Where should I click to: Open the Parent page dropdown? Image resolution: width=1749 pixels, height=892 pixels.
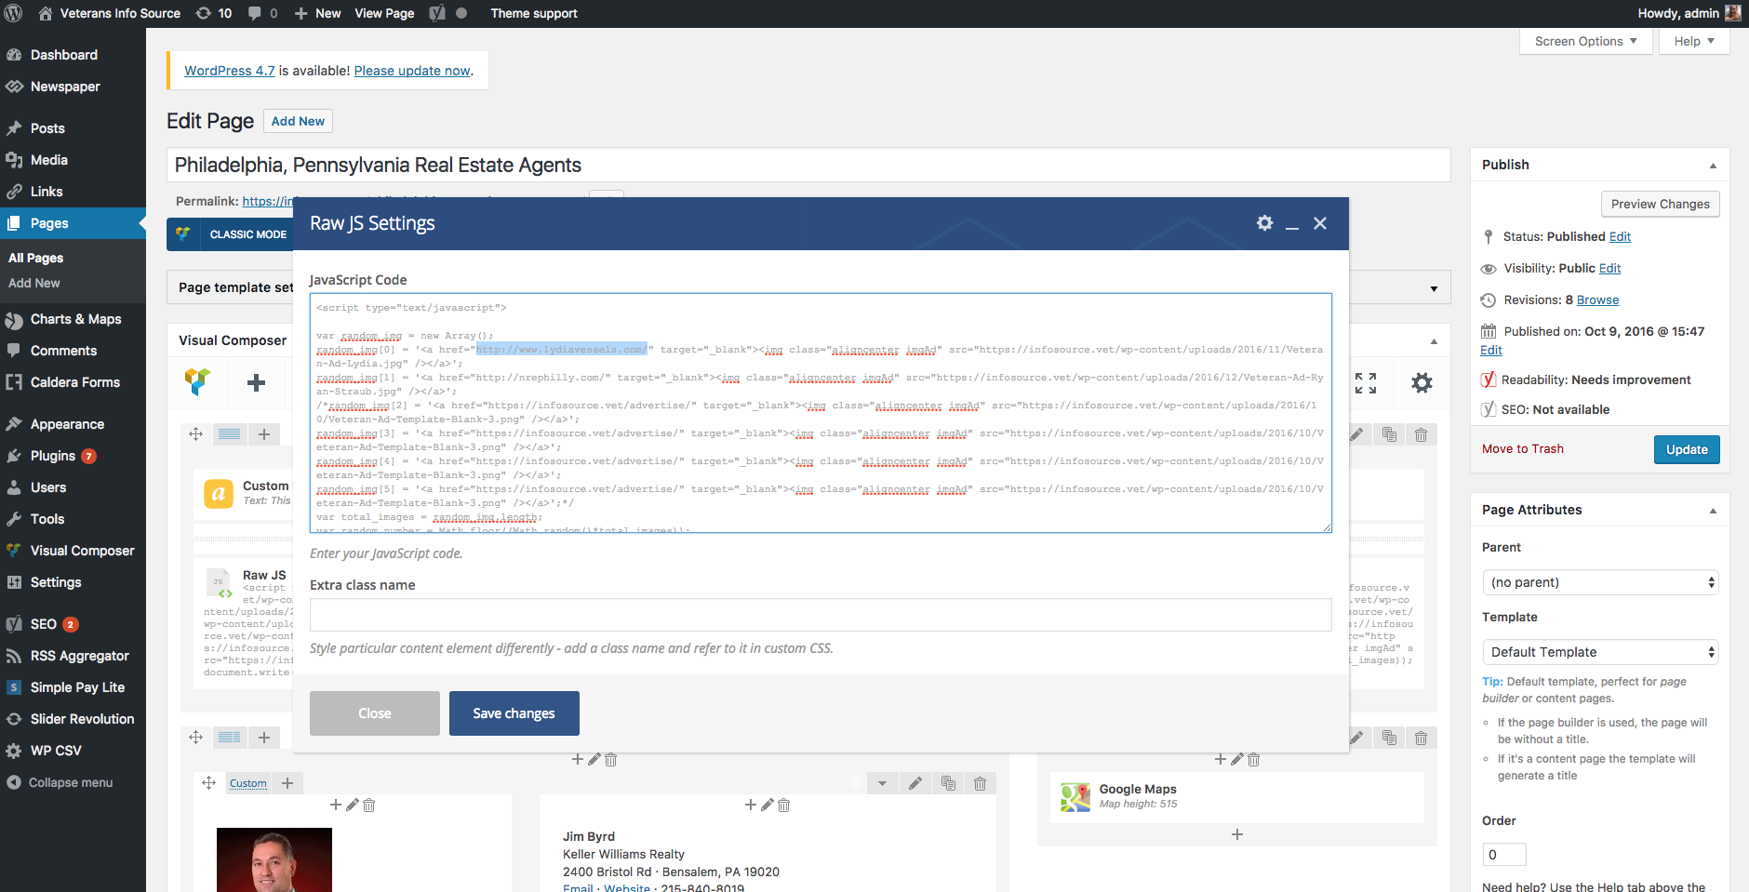(1600, 582)
